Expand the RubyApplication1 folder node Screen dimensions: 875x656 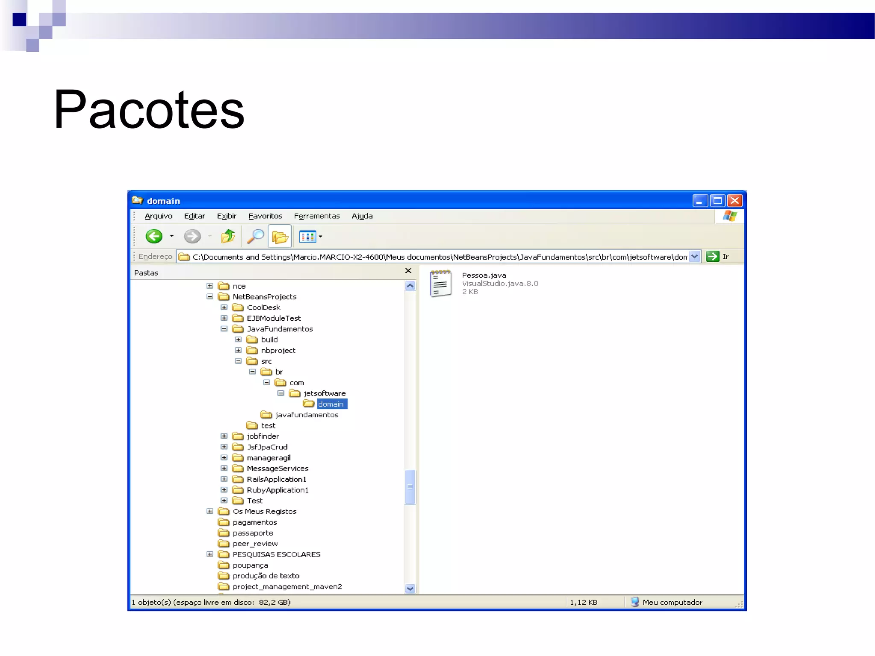[224, 489]
